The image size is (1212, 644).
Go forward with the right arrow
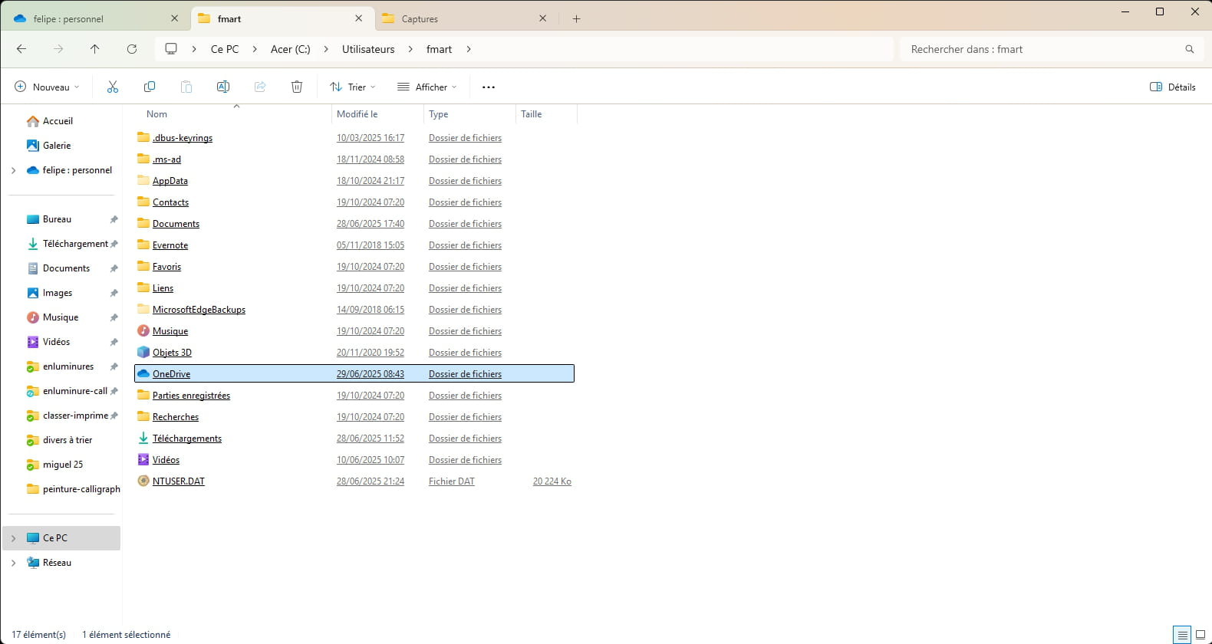point(58,49)
